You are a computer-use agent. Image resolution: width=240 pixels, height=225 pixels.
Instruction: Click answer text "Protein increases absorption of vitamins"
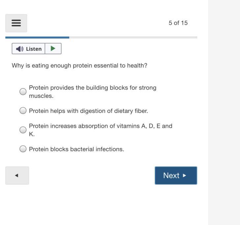point(100,126)
